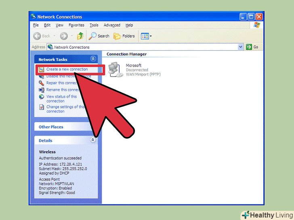Click the Connection Manager group header
The height and width of the screenshot is (220, 294).
tap(126, 54)
